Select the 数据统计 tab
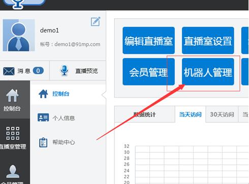Screen dimensions: 249x184 145,114
